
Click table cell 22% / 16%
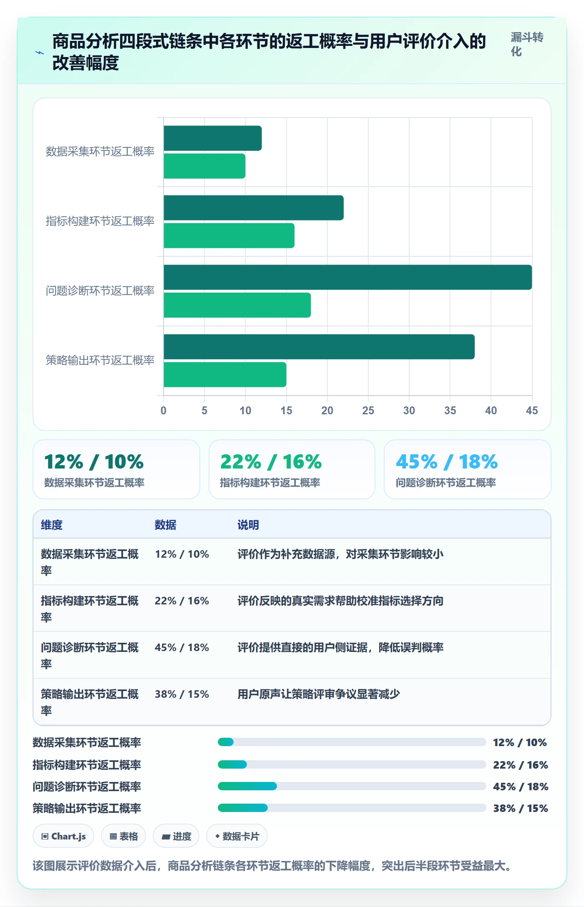pos(182,601)
